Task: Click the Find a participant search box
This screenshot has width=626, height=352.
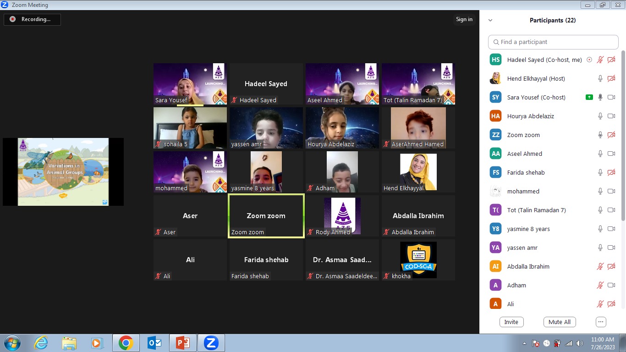Action: [x=553, y=42]
